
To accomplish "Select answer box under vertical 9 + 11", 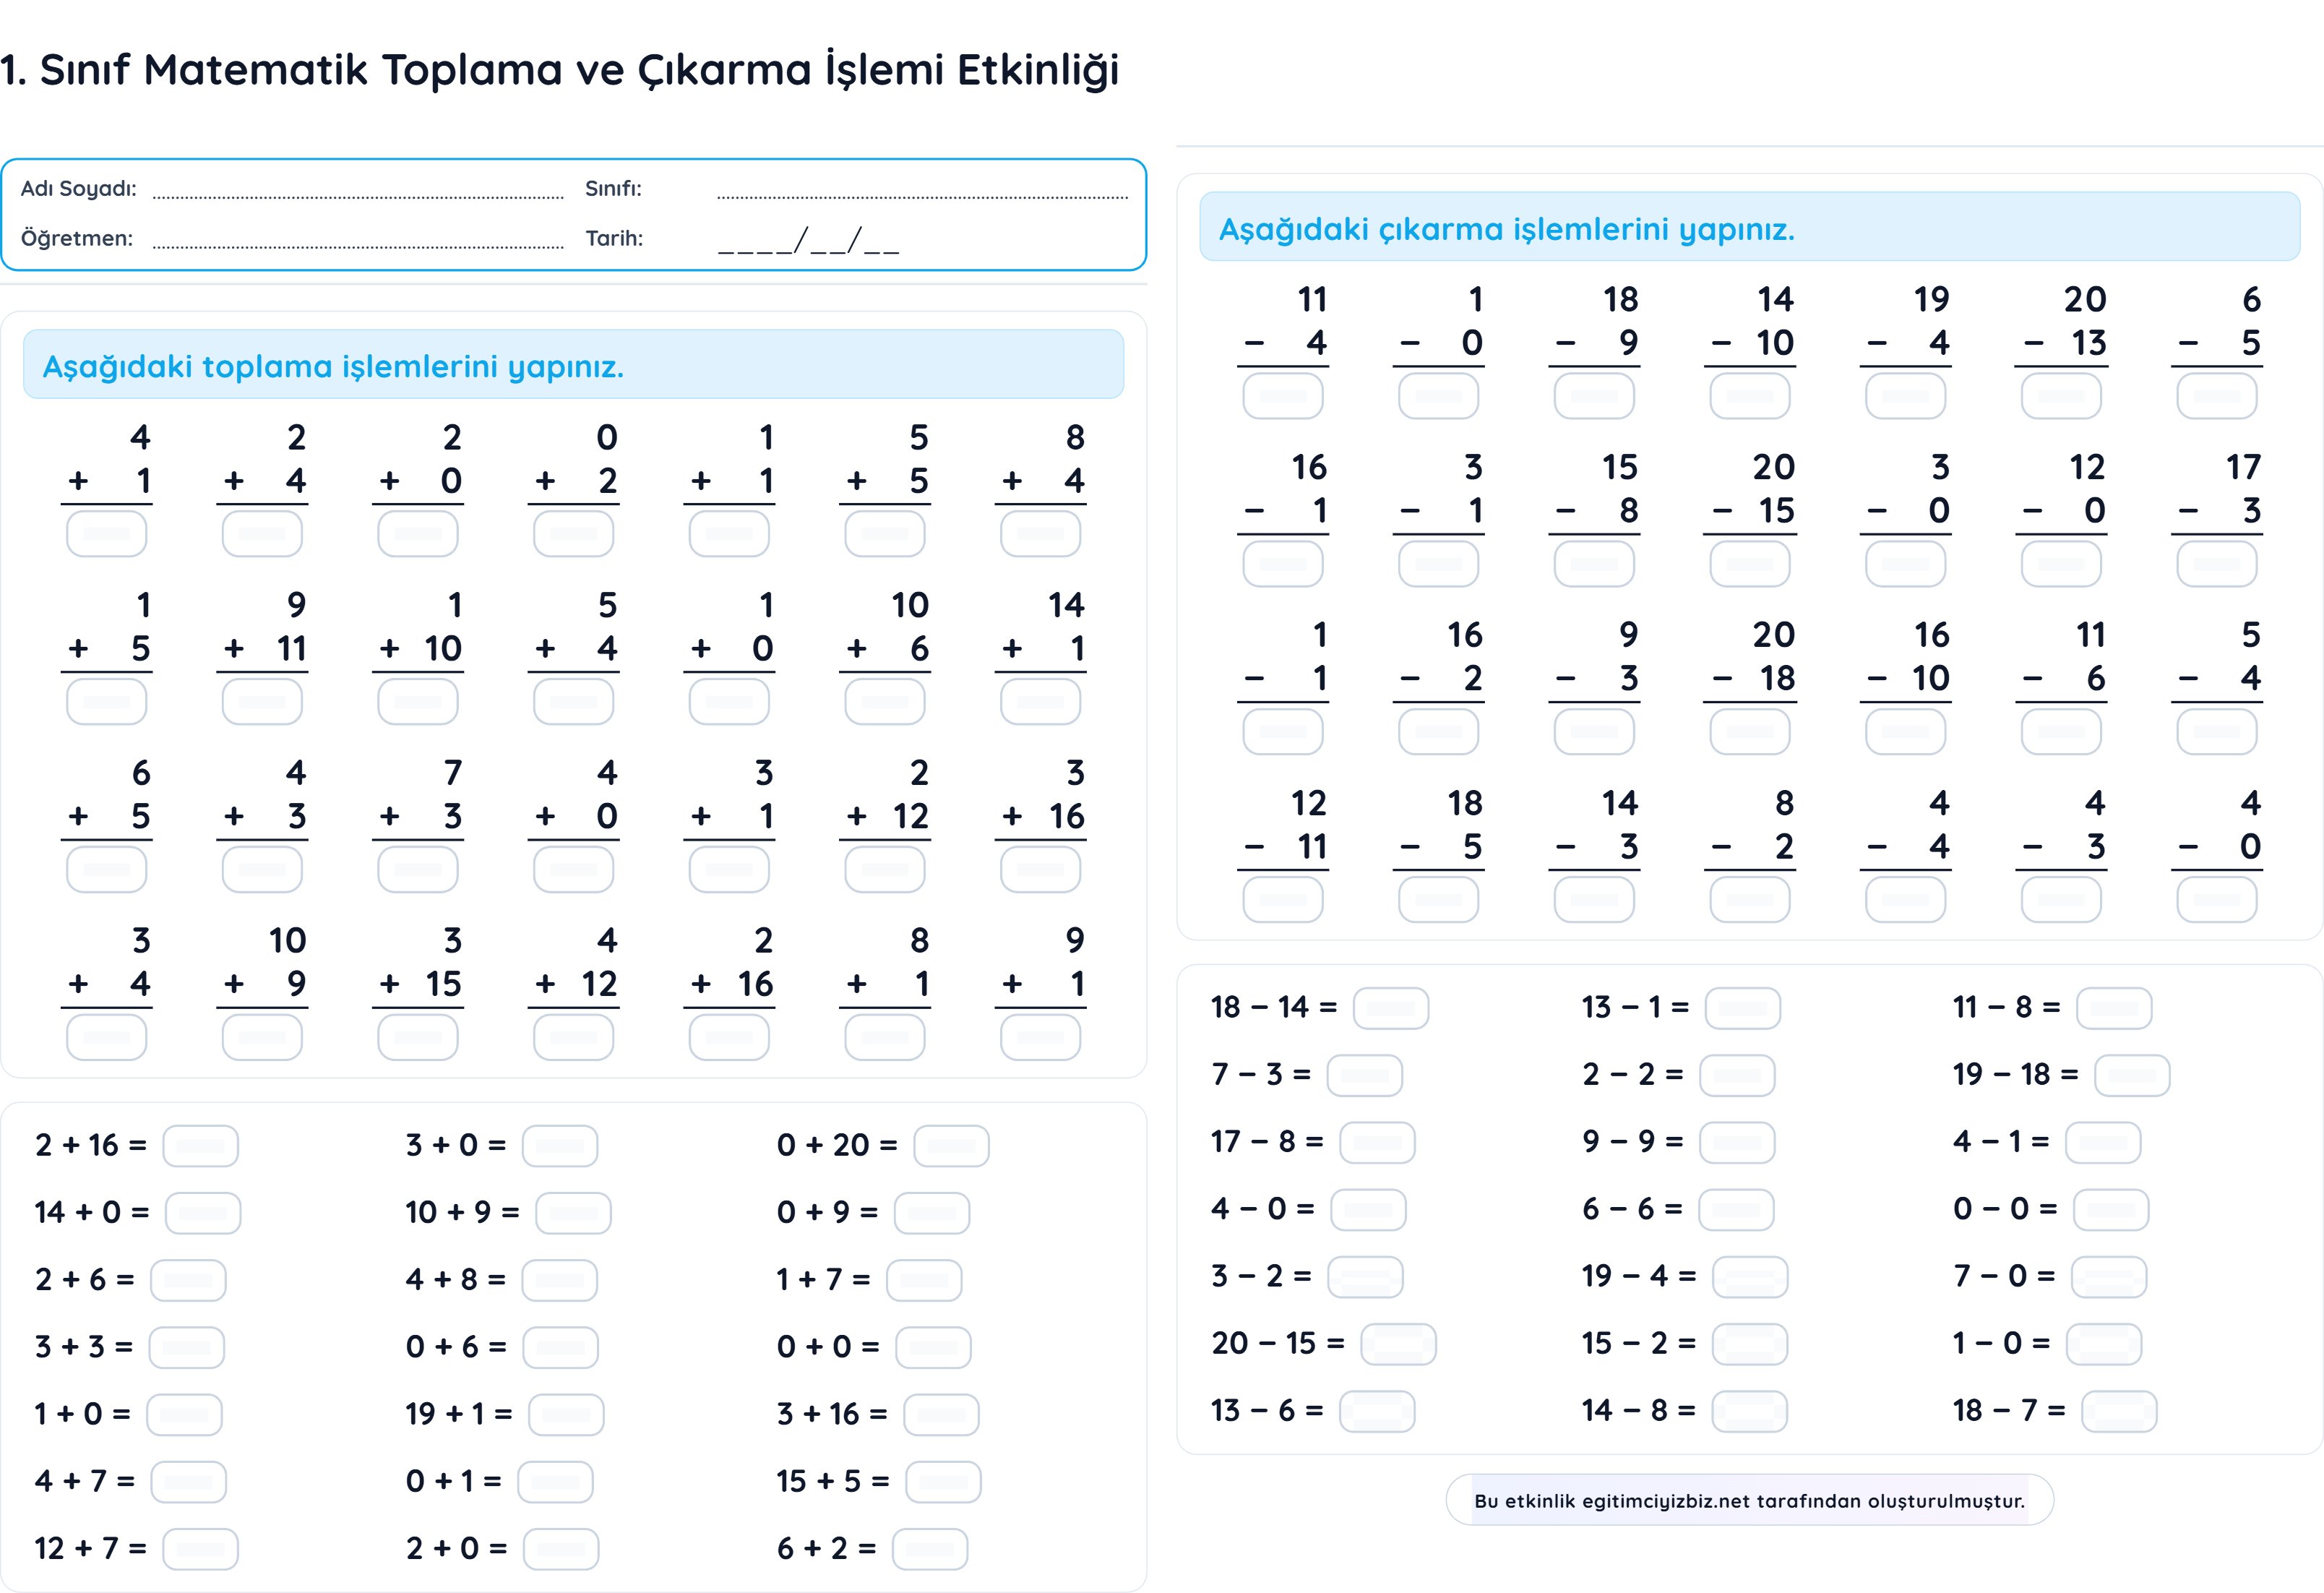I will coord(262,701).
